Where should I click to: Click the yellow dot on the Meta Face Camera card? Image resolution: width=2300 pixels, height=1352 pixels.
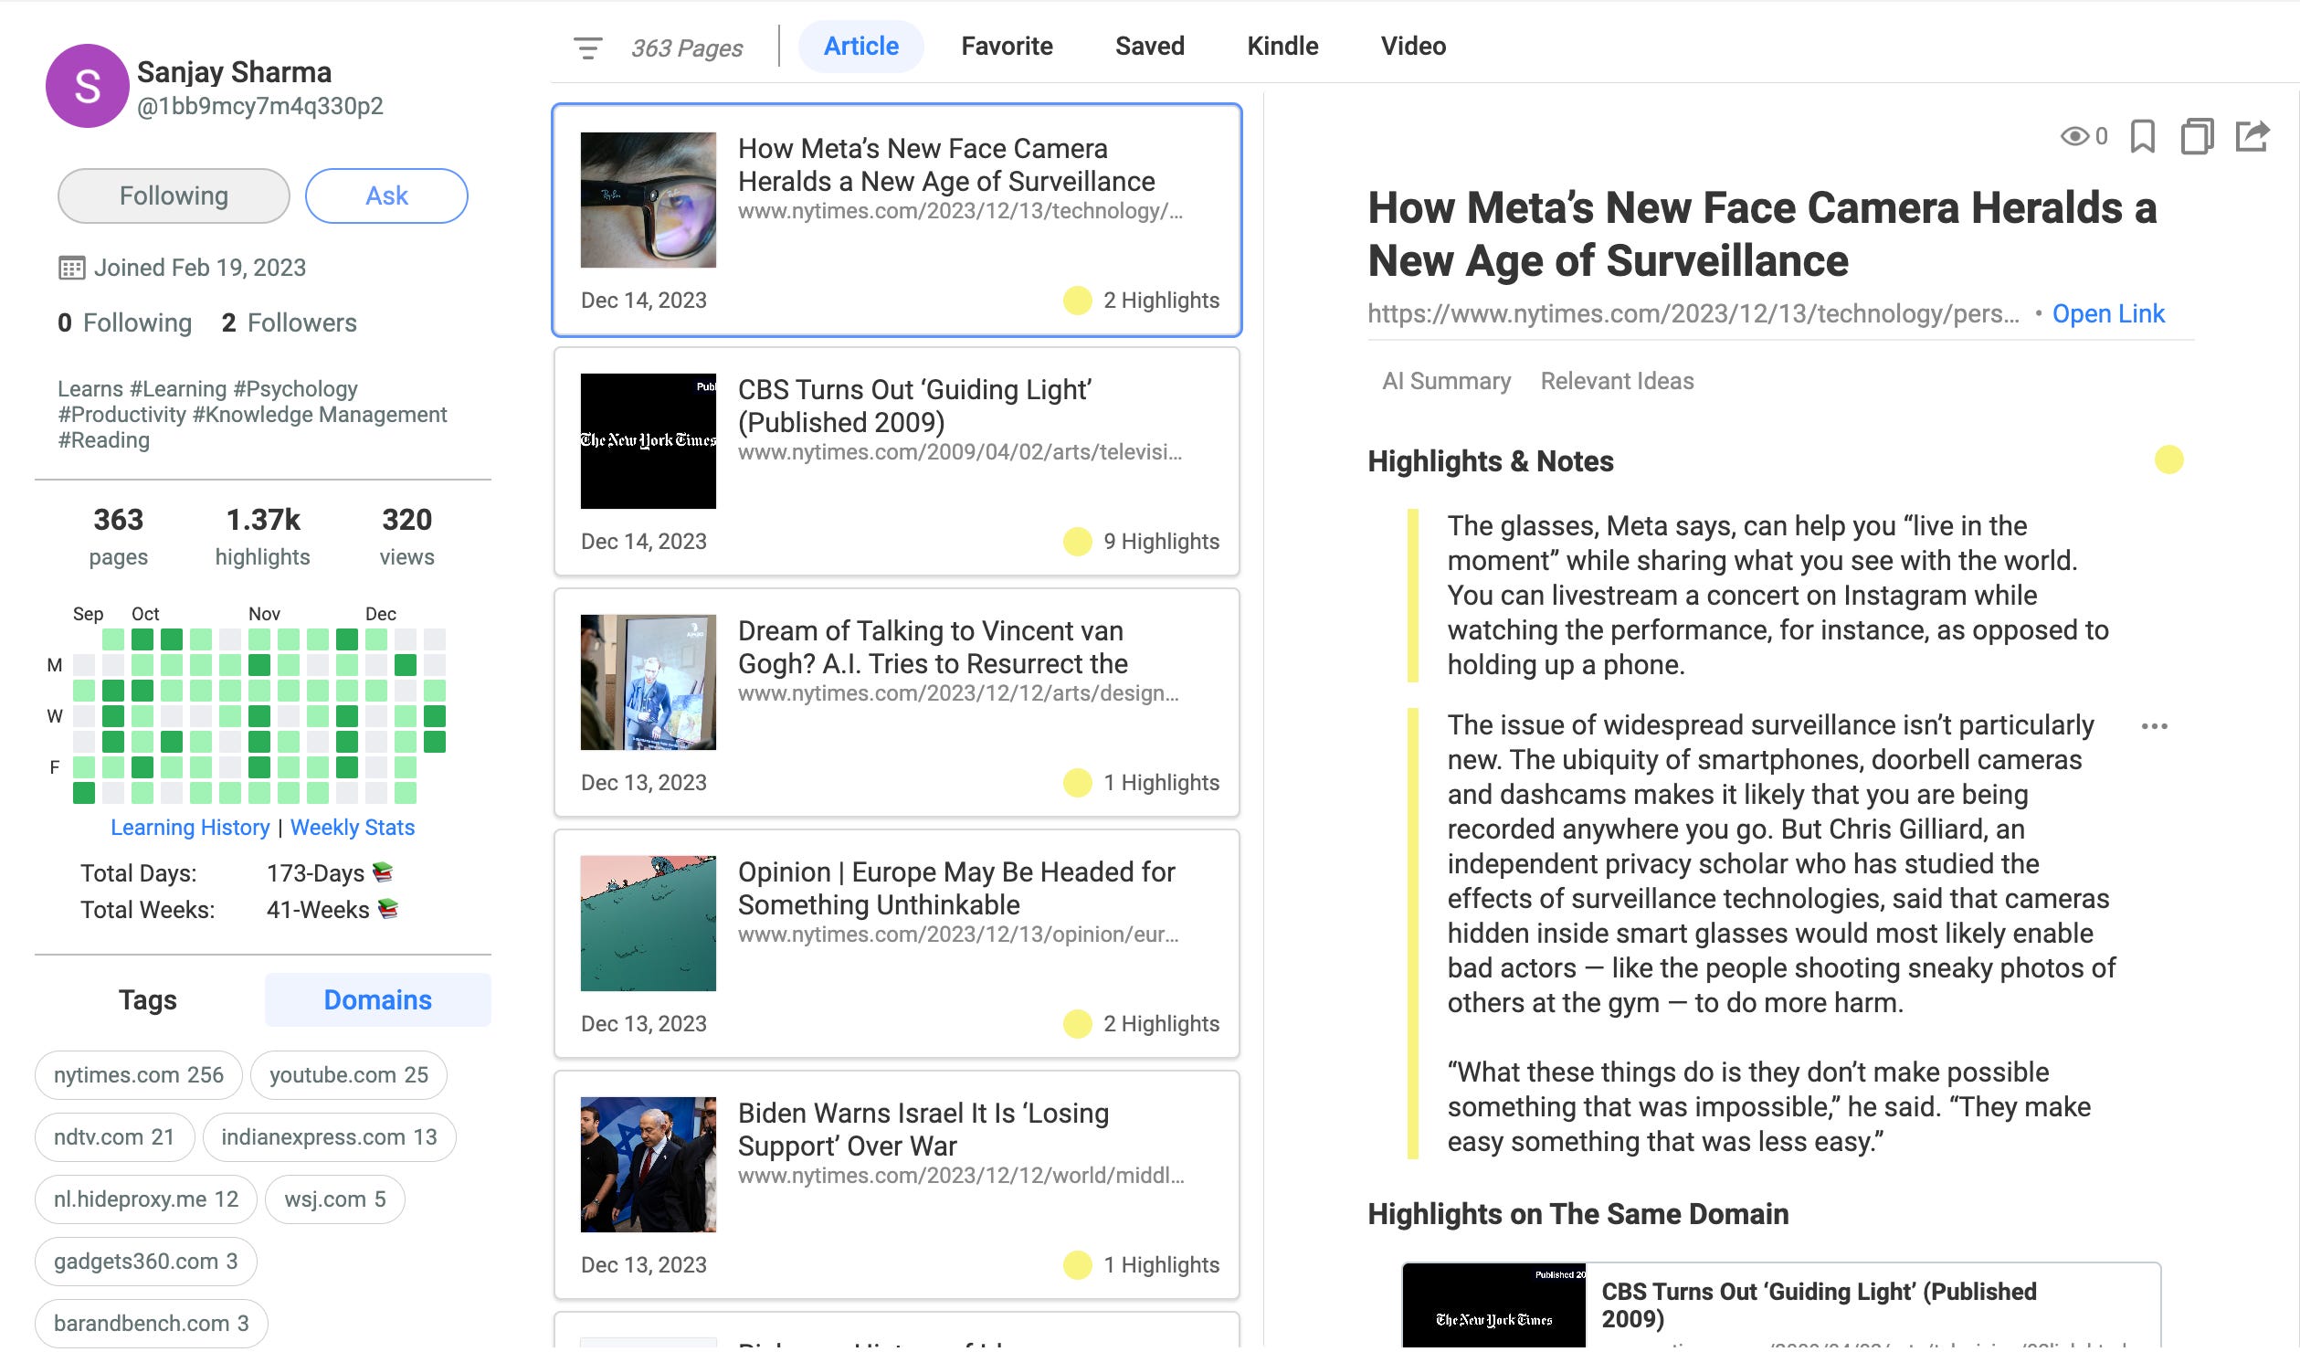(1078, 301)
